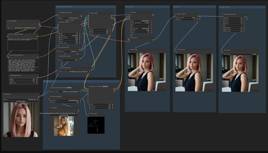Adjust resolution value in the Aux Preprocessor node
Image resolution: width=268 pixels, height=153 pixels.
[x=65, y=102]
